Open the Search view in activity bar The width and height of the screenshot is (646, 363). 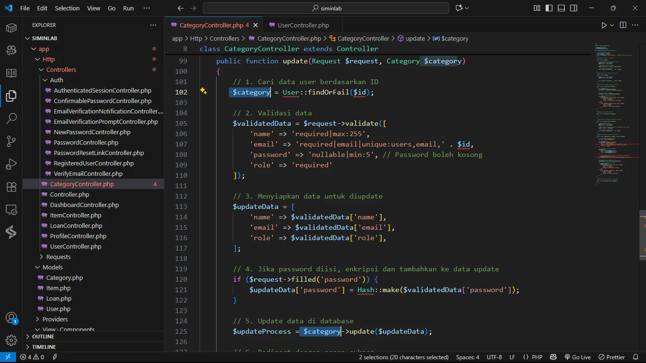point(11,119)
